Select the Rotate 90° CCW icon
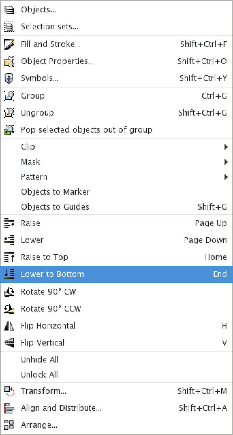Image resolution: width=233 pixels, height=435 pixels. click(x=9, y=309)
